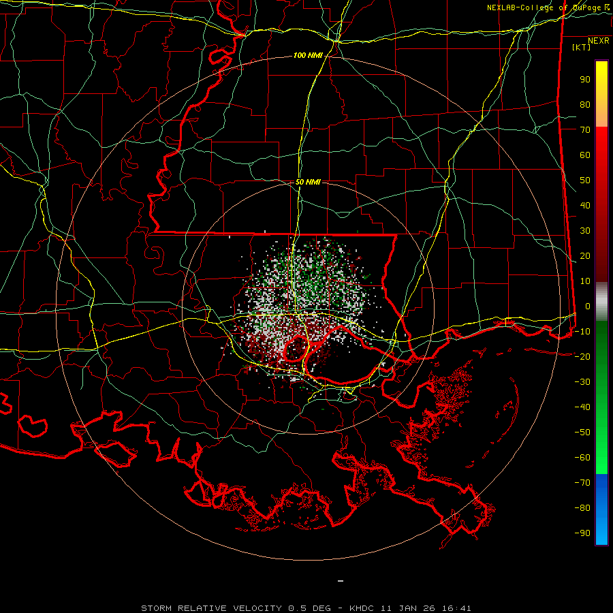Click the STORM RELATIVE VELOCITY caption text
The width and height of the screenshot is (613, 613).
coord(210,608)
